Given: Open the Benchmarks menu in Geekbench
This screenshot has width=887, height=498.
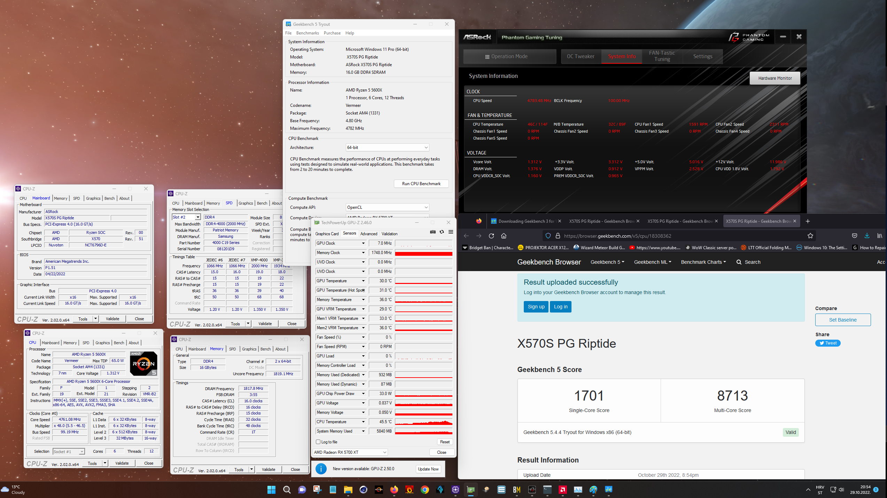Looking at the screenshot, I should [308, 33].
